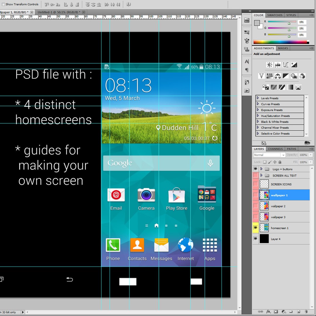Screen dimensions: 316x316
Task: Add a Levels adjustment
Action: click(x=278, y=65)
